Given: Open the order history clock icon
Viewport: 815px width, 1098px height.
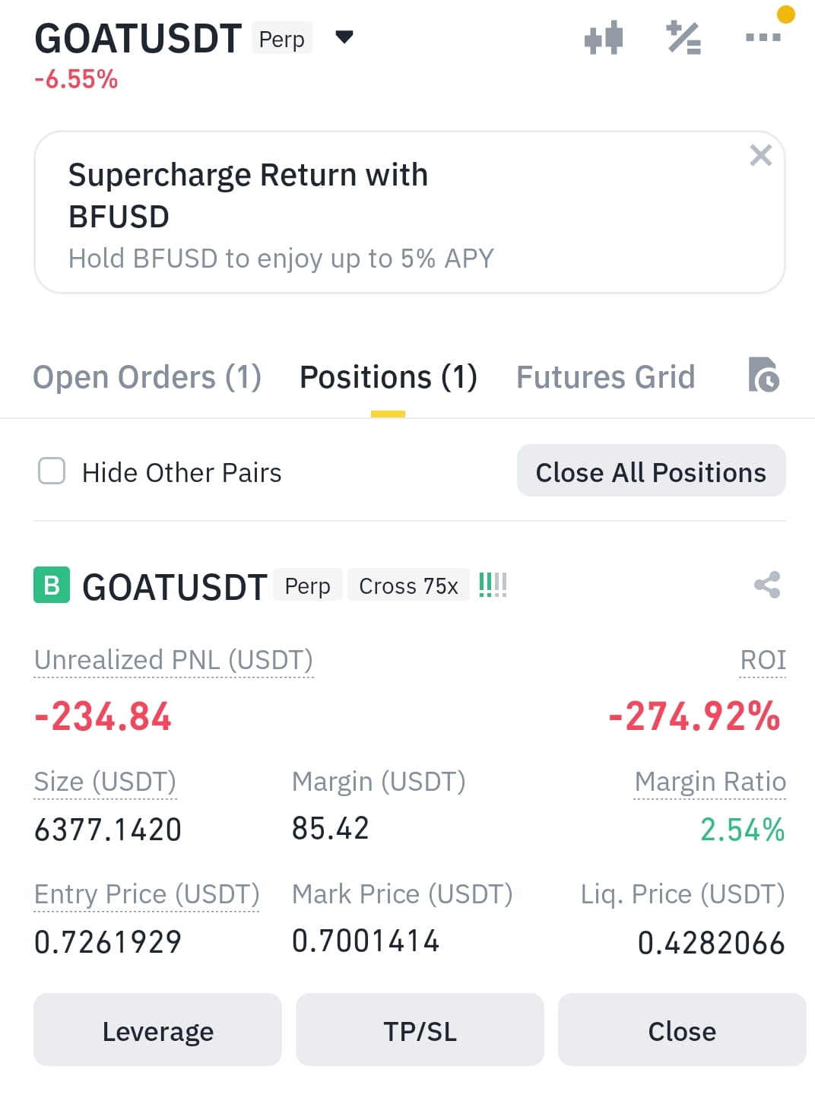Looking at the screenshot, I should (x=763, y=374).
